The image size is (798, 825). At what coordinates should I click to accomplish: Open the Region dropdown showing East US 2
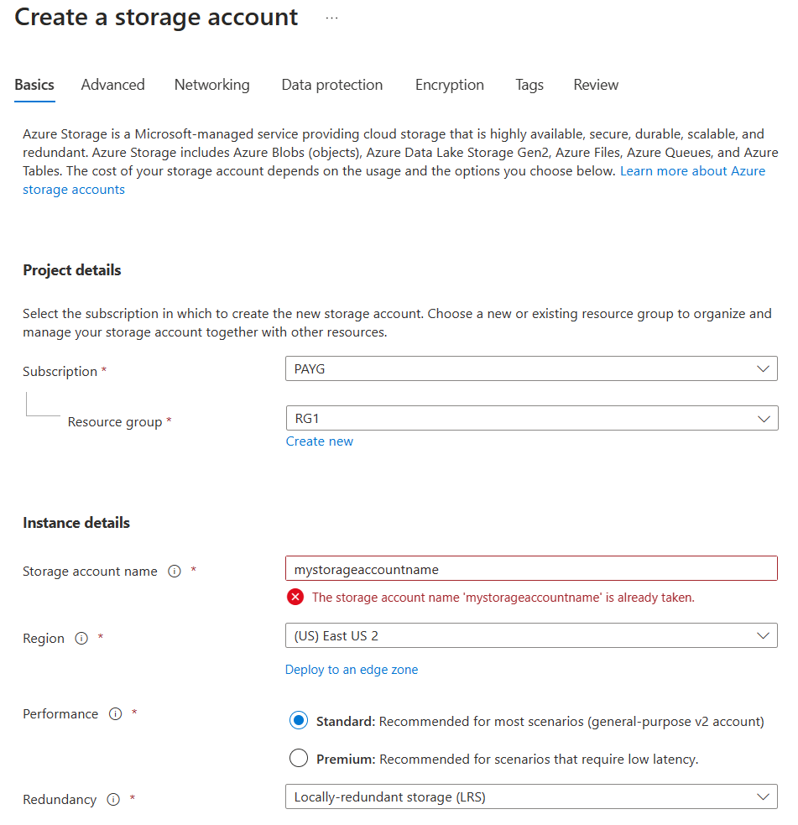click(530, 635)
